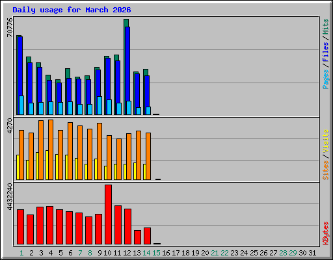Click the red KBytes bar for day 14

pos(147,236)
